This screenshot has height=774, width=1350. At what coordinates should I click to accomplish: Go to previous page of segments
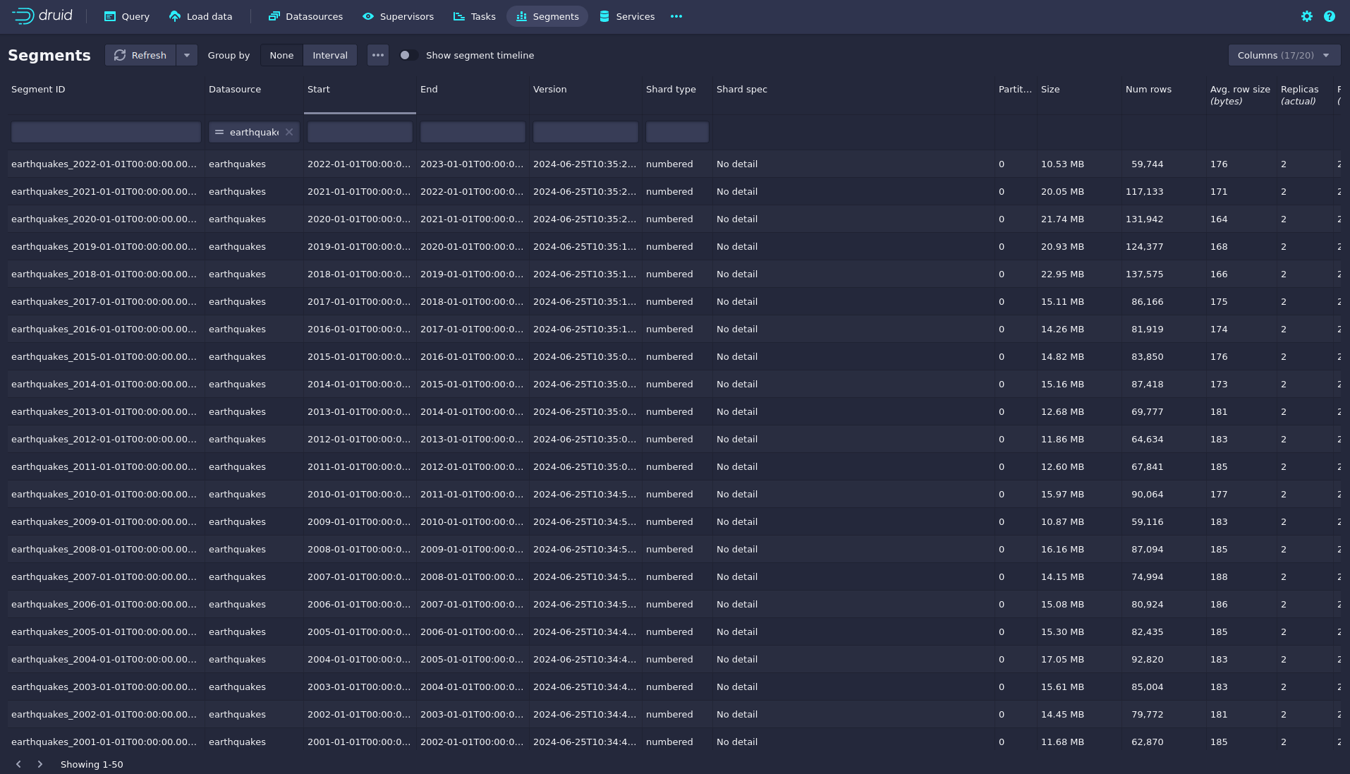(x=18, y=764)
